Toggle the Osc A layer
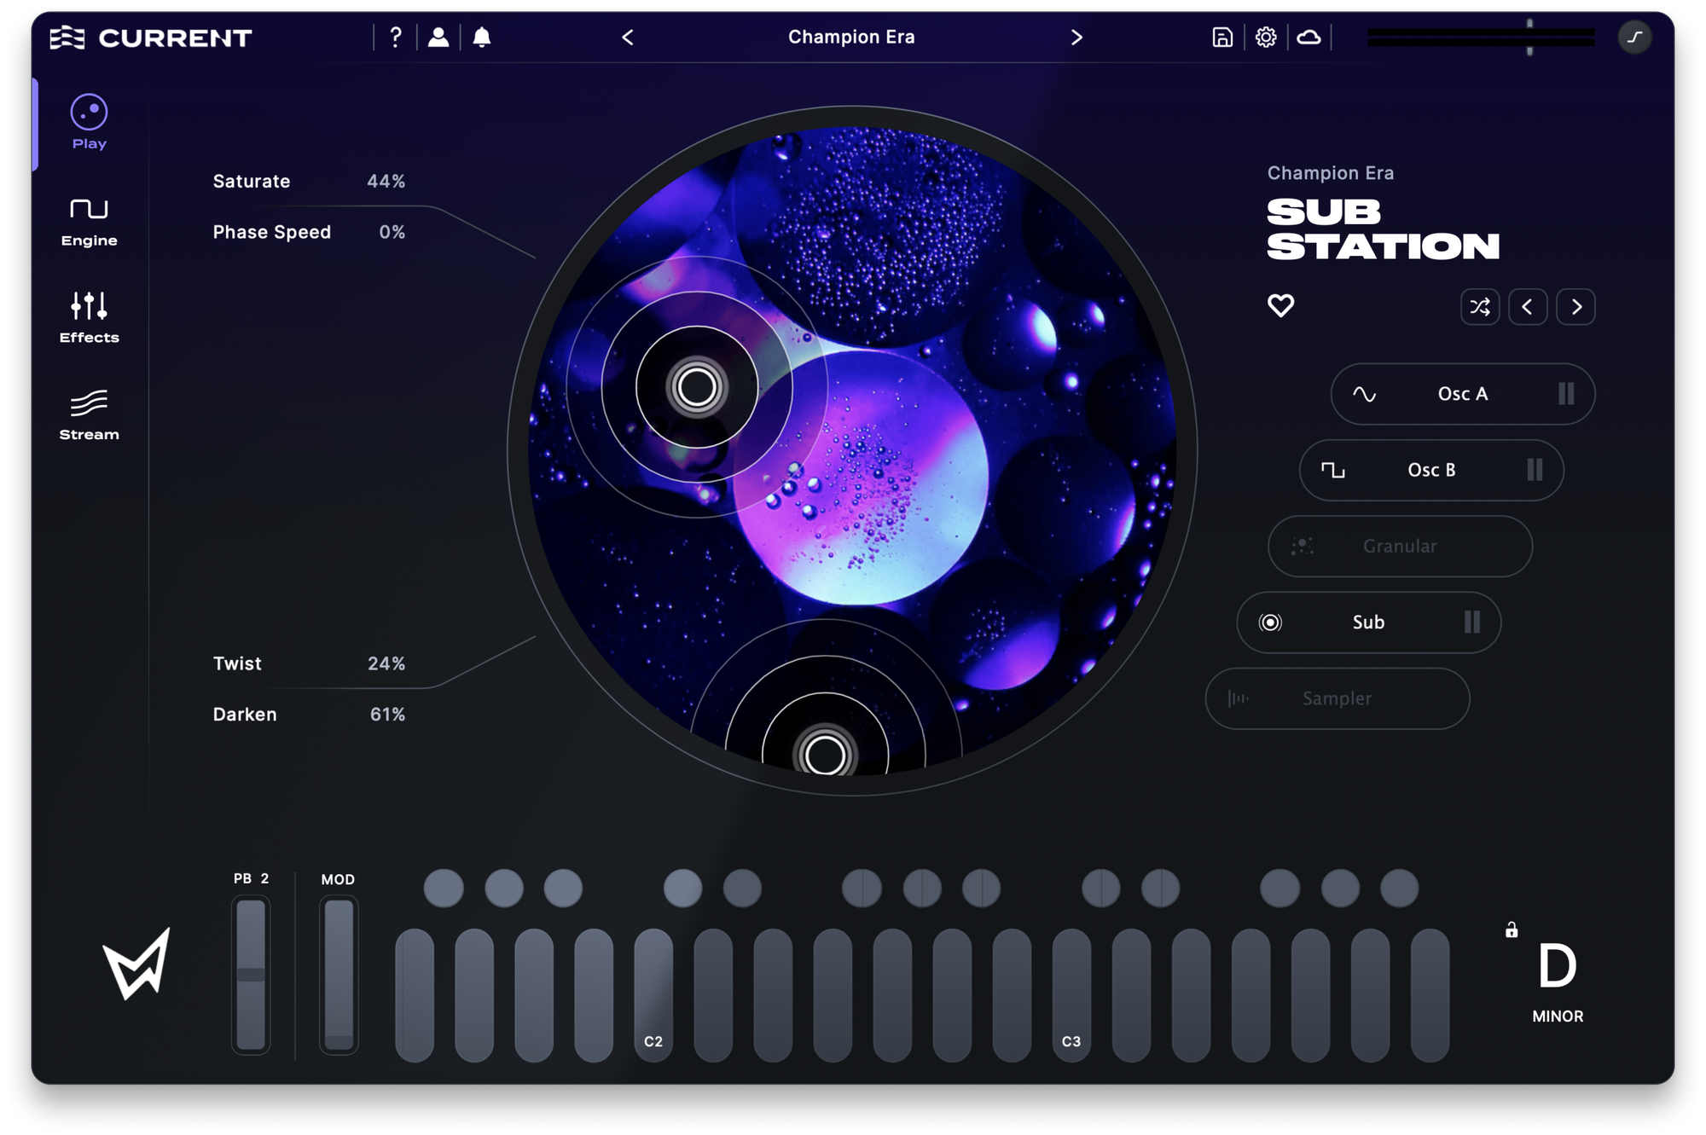Image resolution: width=1706 pixels, height=1135 pixels. coord(1462,394)
